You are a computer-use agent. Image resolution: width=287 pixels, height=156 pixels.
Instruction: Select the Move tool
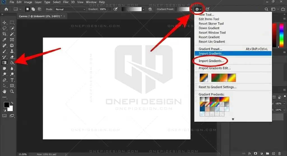click(4, 23)
